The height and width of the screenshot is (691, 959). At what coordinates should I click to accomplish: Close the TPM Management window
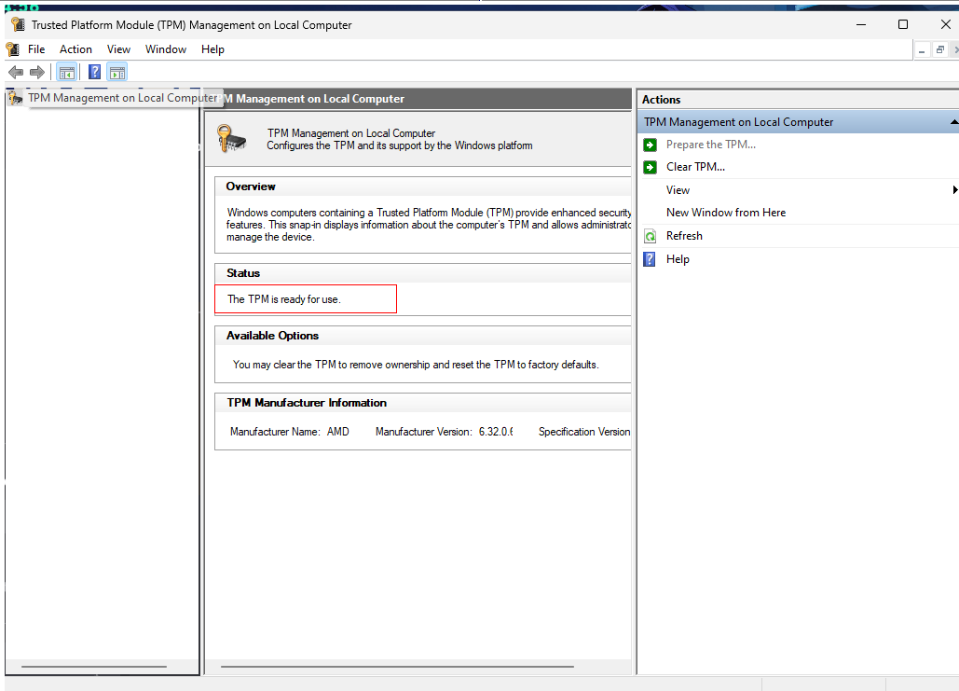(x=945, y=24)
